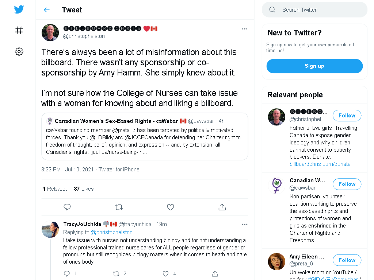Open the billboardchris.com/donate link
Image resolution: width=374 pixels, height=280 pixels.
(320, 164)
